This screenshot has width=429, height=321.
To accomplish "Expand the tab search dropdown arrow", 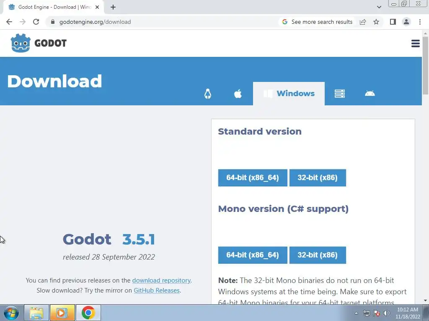I will [x=379, y=7].
